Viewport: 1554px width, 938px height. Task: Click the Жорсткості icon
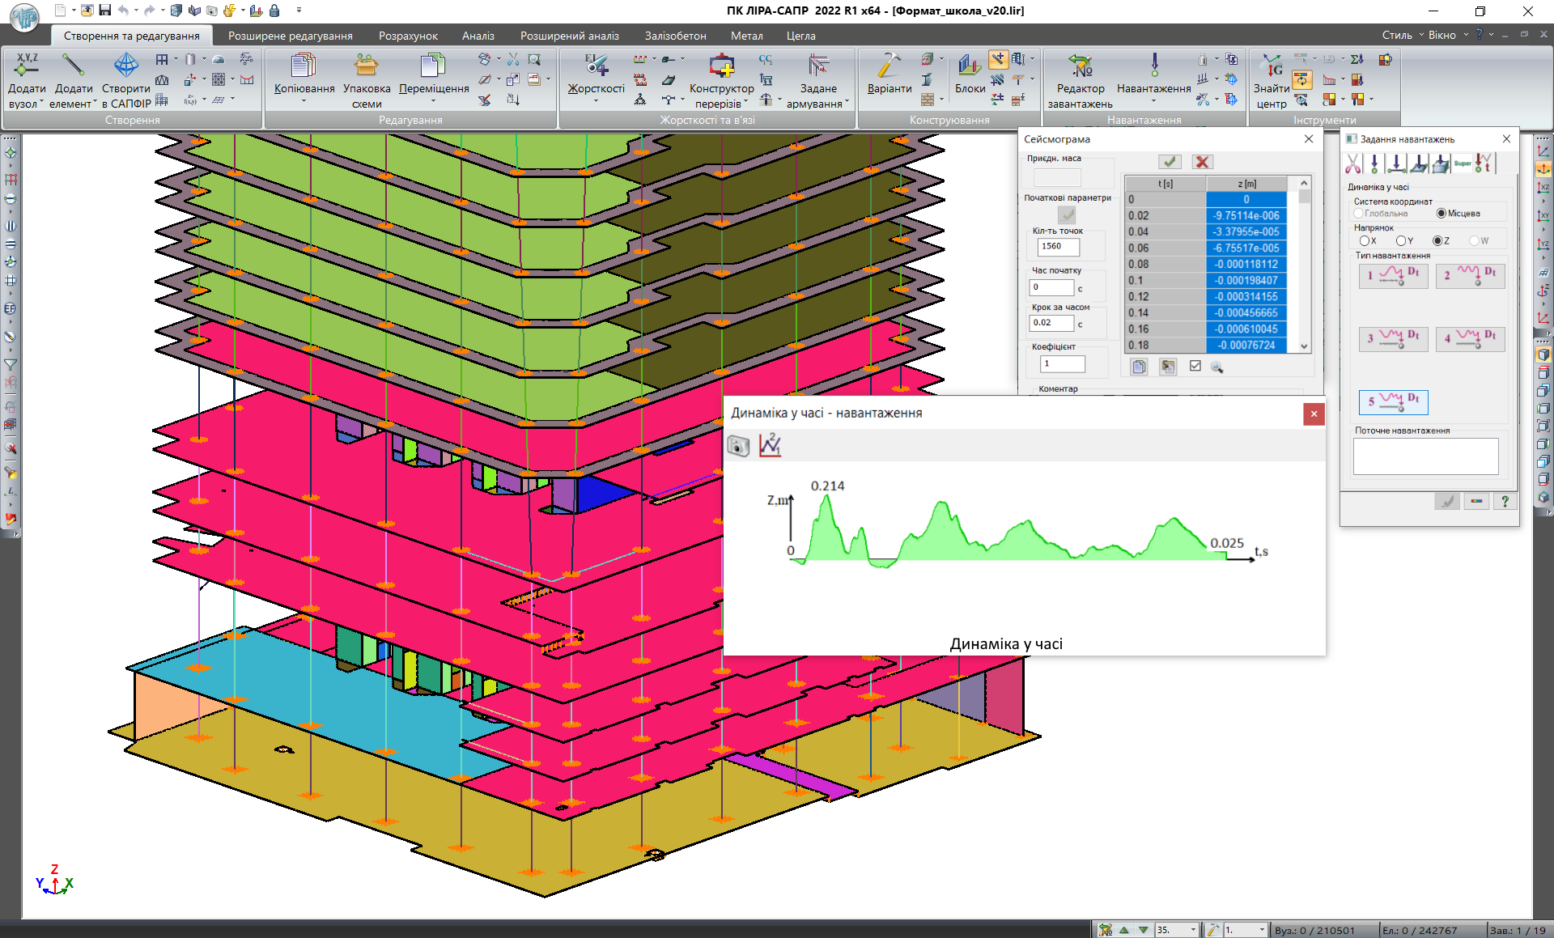click(x=596, y=79)
